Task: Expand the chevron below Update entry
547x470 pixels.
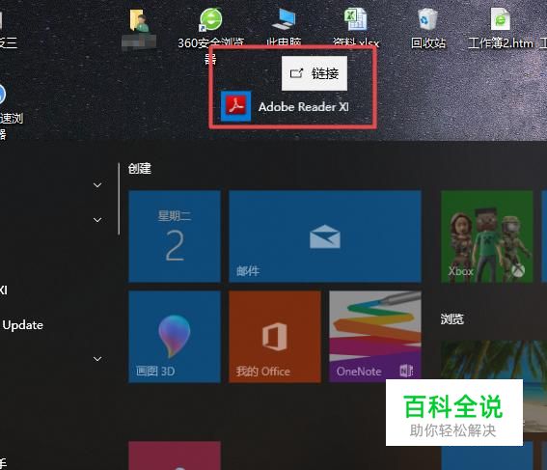Action: [x=97, y=359]
